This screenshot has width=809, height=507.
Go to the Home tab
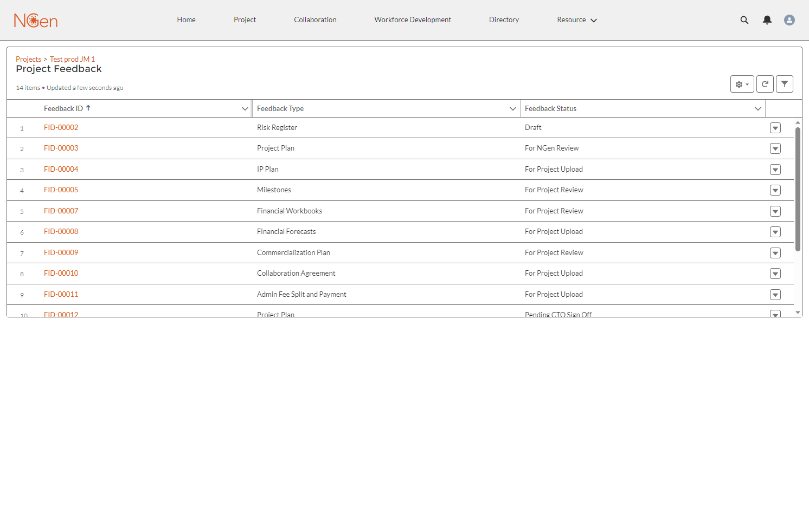click(x=186, y=20)
